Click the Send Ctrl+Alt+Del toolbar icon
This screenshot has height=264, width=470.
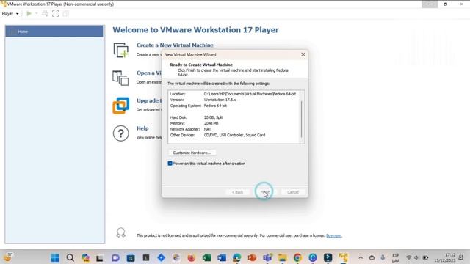click(45, 13)
